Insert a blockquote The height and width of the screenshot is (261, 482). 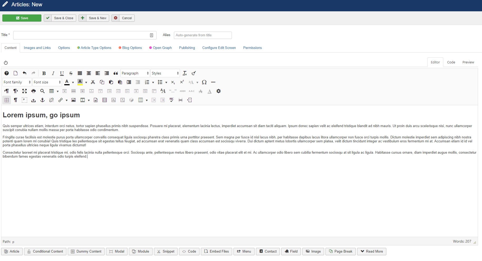pos(115,73)
